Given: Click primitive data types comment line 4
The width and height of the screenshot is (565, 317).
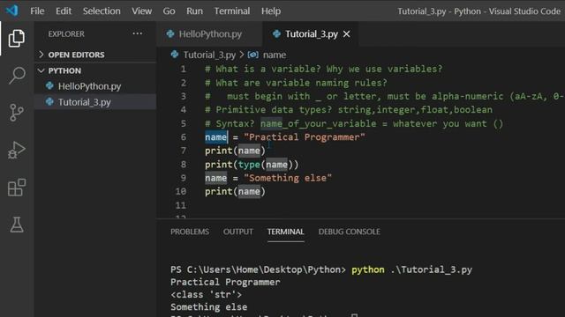Looking at the screenshot, I should pyautogui.click(x=349, y=109).
